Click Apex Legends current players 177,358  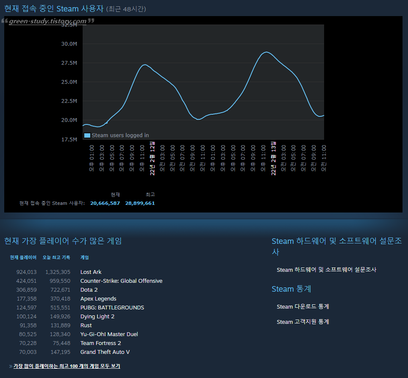(x=27, y=299)
